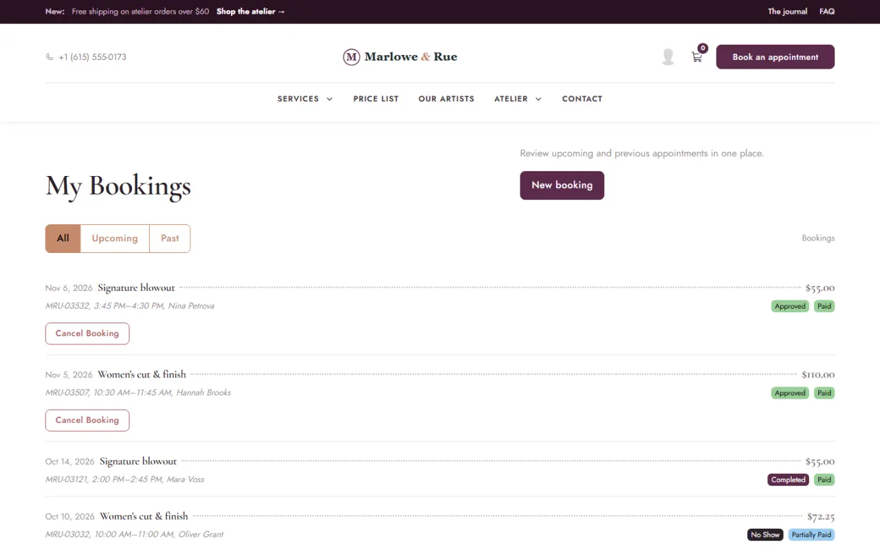Open the Price List menu item
Image resolution: width=880 pixels, height=550 pixels.
click(x=376, y=99)
